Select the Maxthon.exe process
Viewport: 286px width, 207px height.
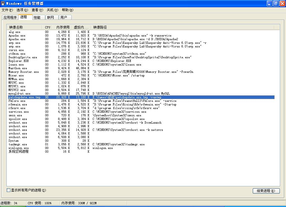click(141, 68)
